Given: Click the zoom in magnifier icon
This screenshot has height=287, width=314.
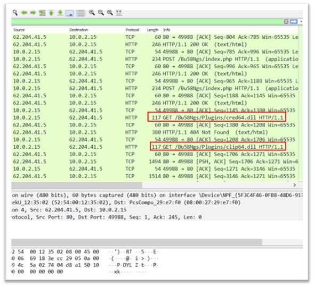Looking at the screenshot, I should pos(92,13).
